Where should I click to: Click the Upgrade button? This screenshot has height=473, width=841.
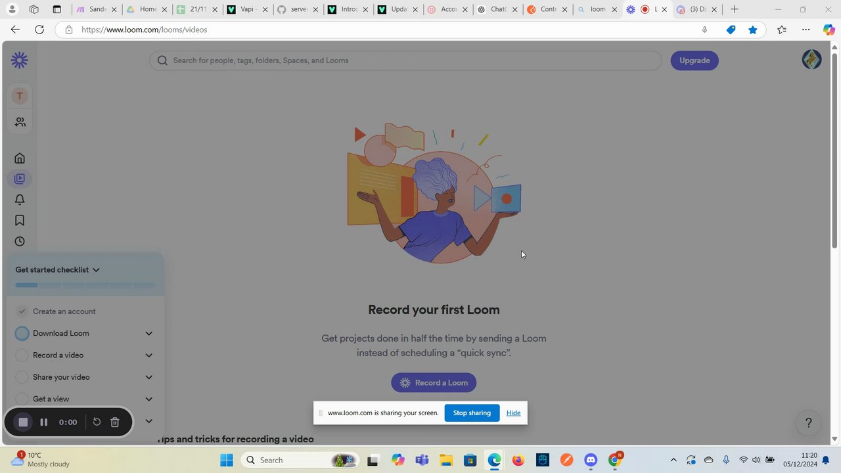694,60
